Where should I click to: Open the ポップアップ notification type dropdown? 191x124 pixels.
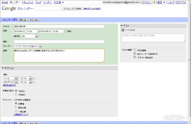pyautogui.click(x=11, y=82)
